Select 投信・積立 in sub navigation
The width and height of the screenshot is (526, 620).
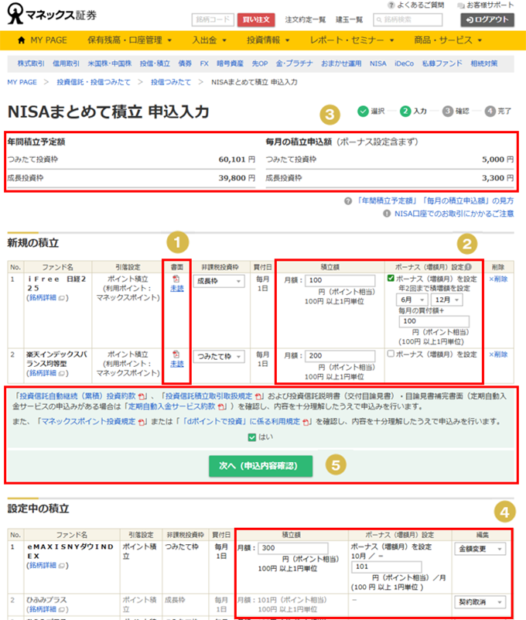click(155, 63)
